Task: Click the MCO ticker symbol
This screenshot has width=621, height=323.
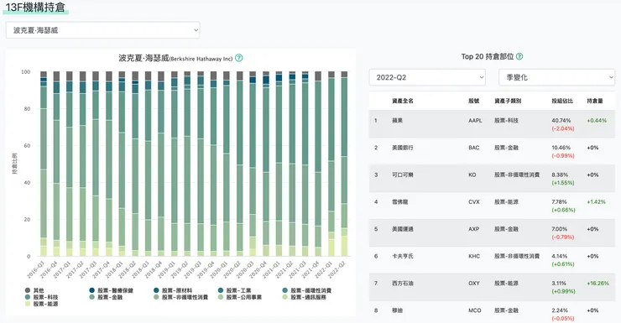Action: point(474,310)
